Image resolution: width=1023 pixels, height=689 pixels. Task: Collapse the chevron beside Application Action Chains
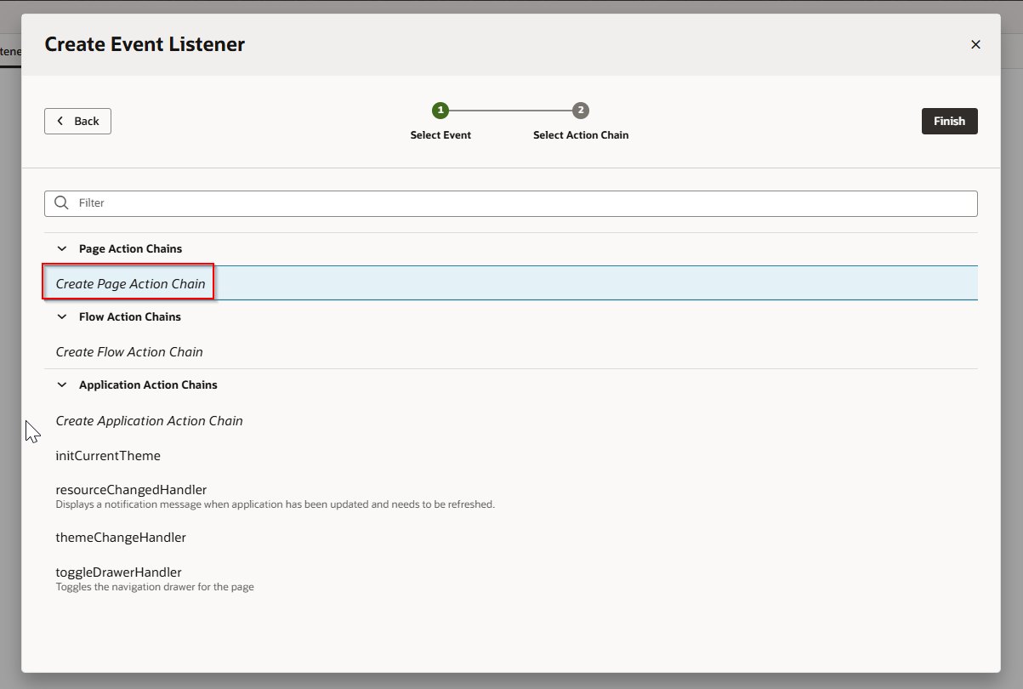(61, 384)
